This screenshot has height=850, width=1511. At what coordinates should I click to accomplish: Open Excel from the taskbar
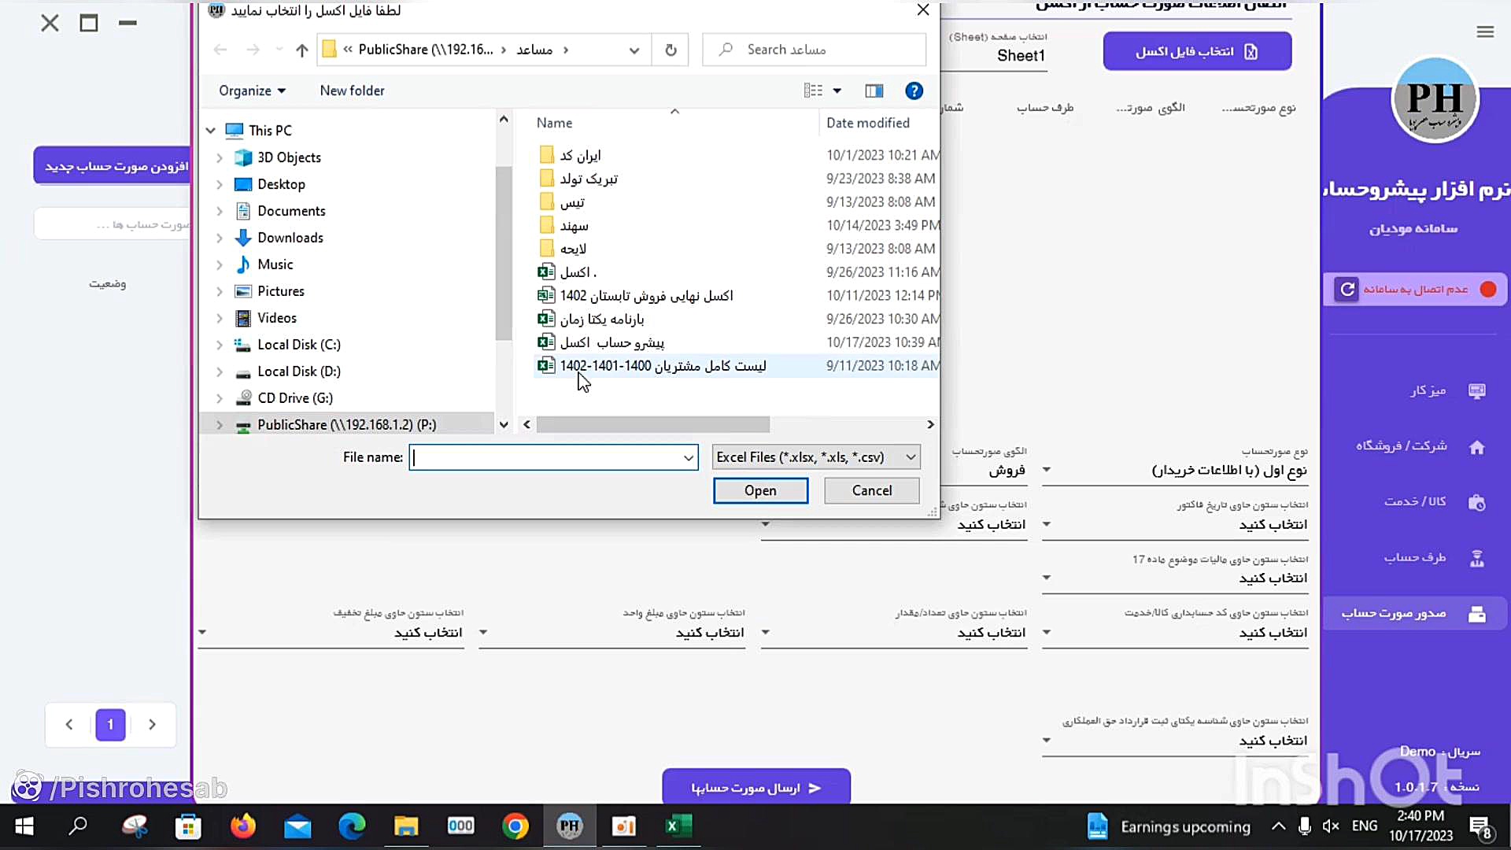(x=678, y=826)
